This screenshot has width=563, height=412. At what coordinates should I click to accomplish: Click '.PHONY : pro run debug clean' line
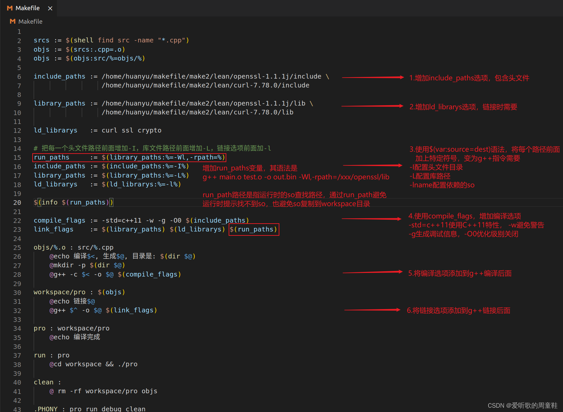coord(90,409)
